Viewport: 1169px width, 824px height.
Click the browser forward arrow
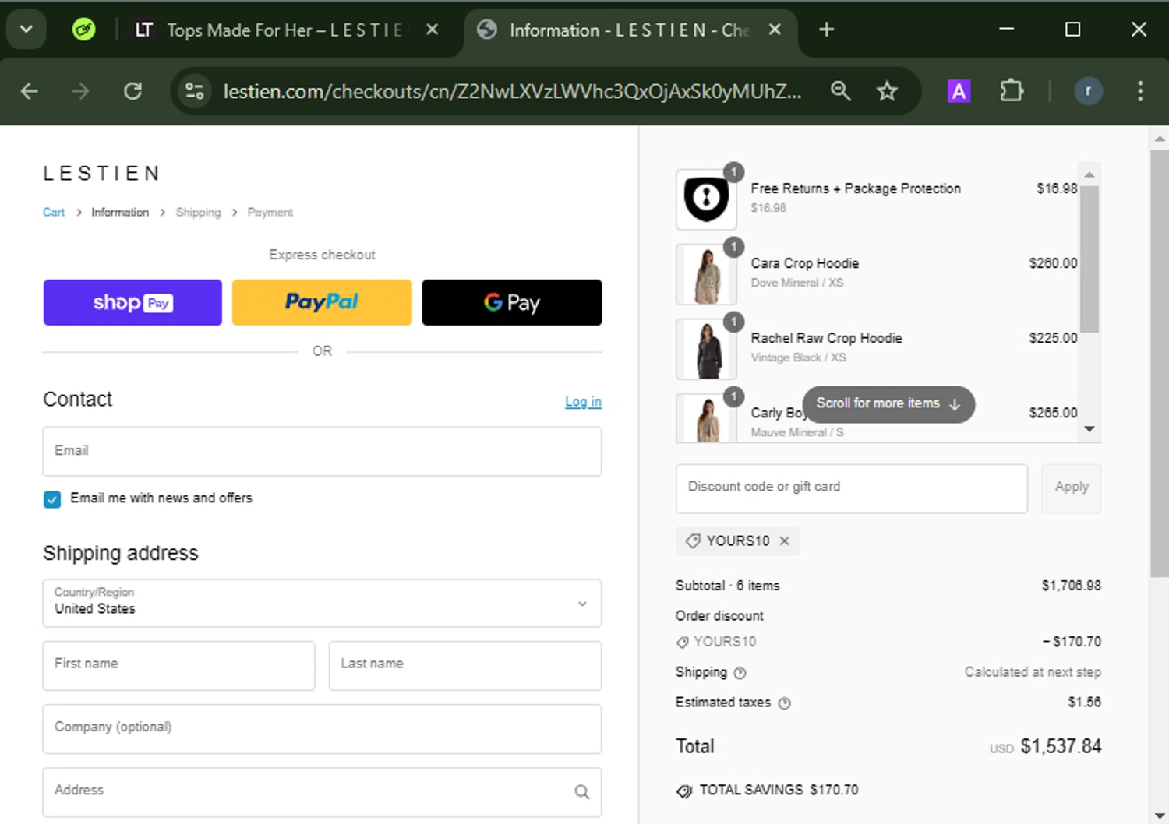click(x=81, y=91)
